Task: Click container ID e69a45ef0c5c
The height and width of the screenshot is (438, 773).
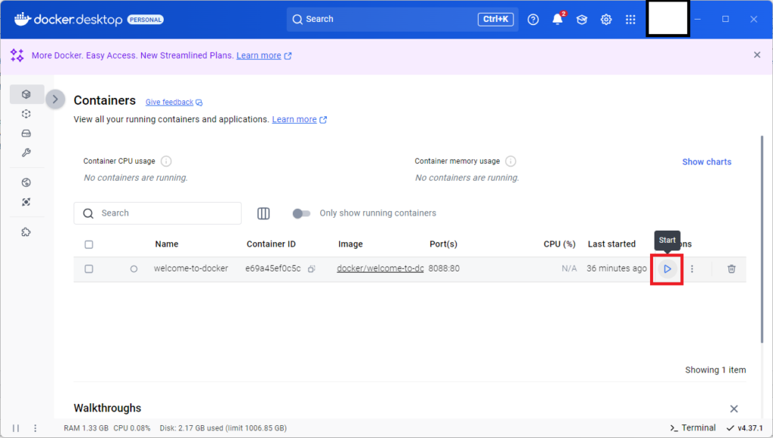Action: [273, 268]
